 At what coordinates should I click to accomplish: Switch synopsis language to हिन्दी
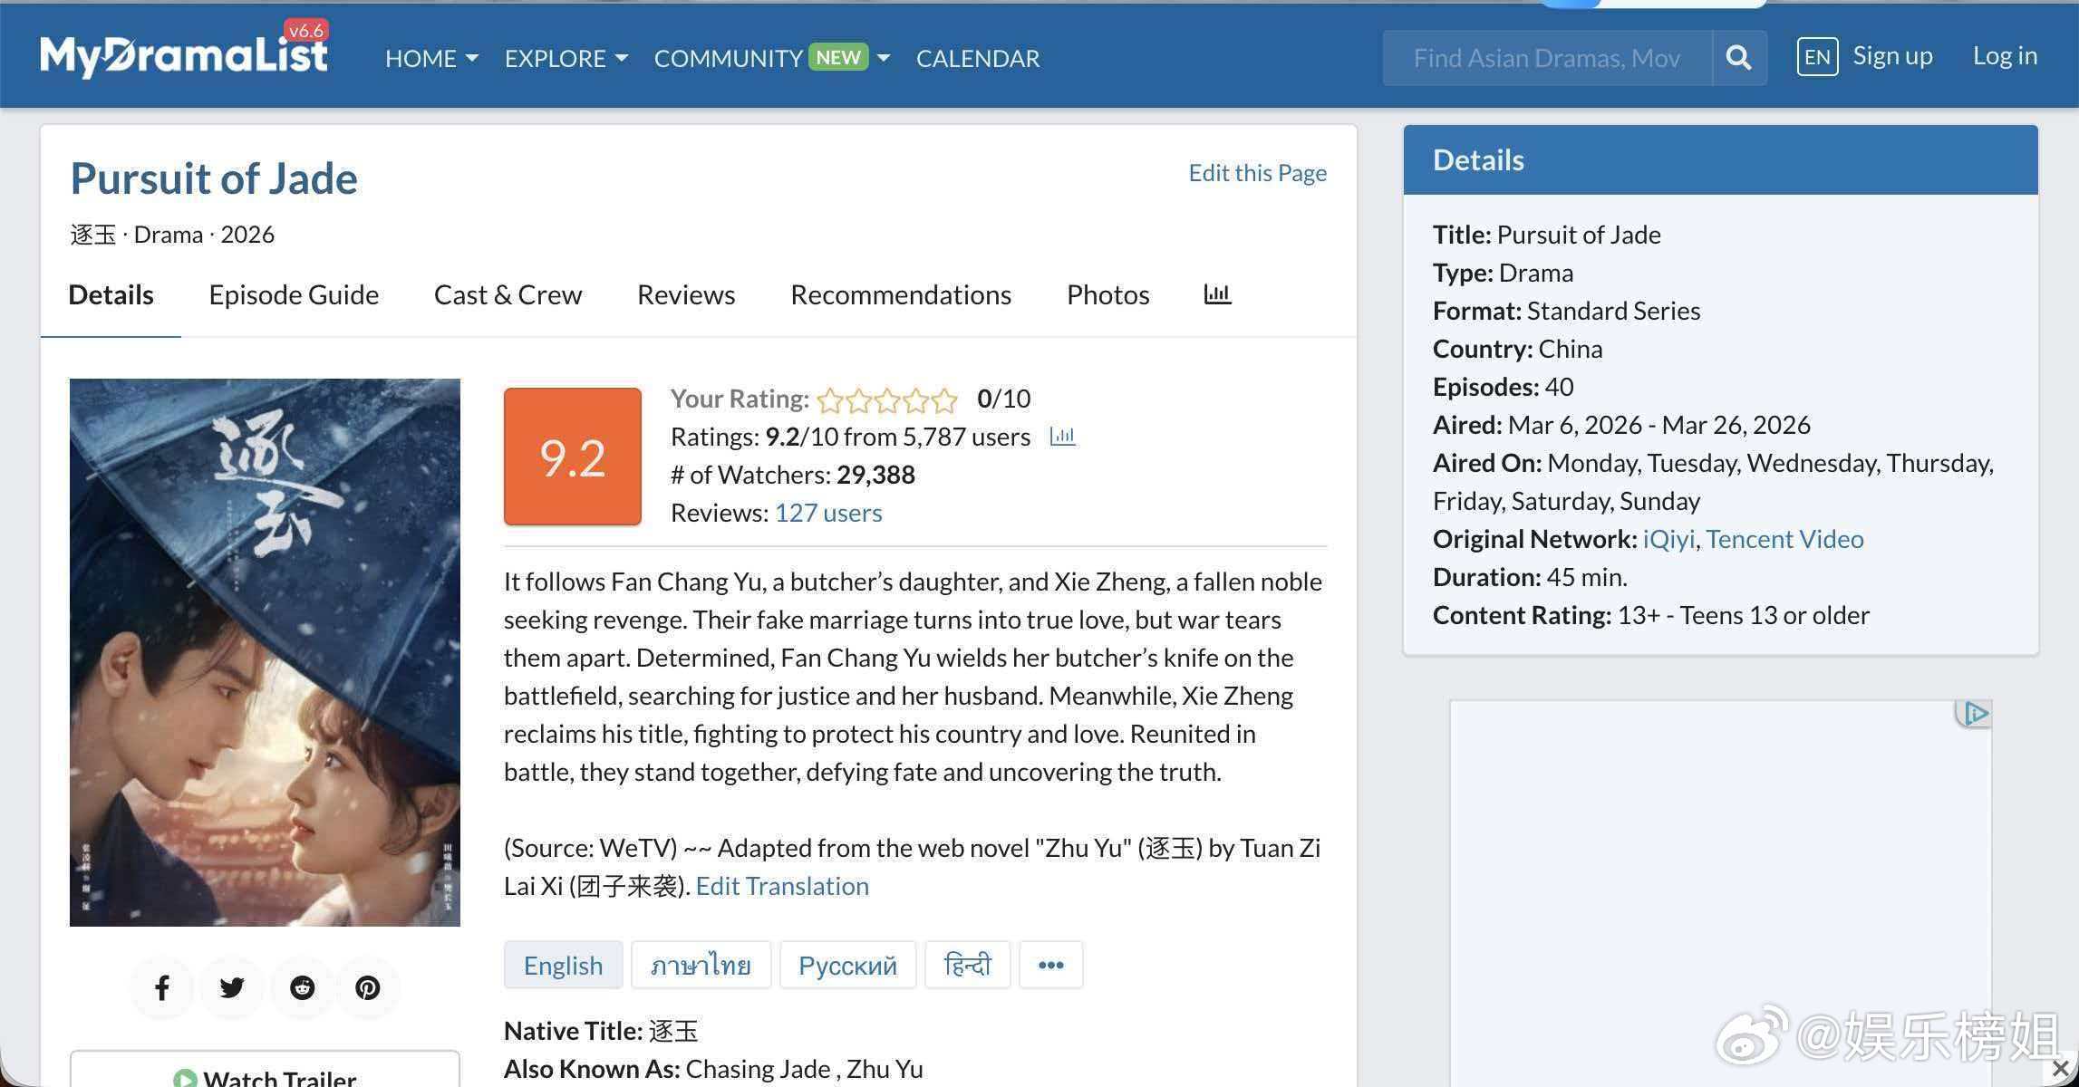(967, 965)
